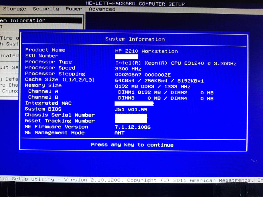Select the Channel B label

(x=43, y=97)
